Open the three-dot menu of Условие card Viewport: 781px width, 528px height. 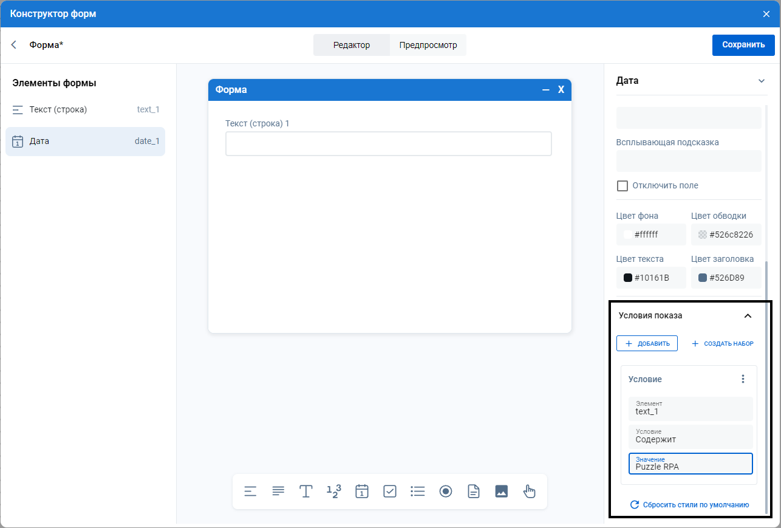pos(743,379)
